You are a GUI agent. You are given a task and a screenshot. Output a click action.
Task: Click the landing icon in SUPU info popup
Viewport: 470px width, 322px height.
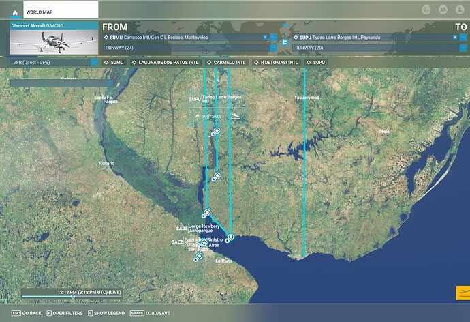[234, 117]
